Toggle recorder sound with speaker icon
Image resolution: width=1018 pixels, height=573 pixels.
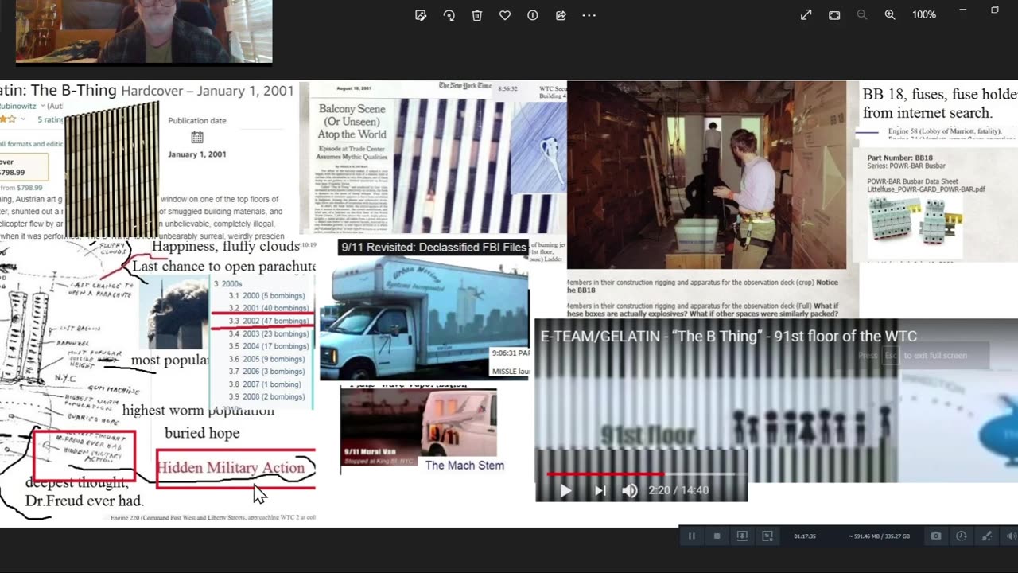[1011, 536]
